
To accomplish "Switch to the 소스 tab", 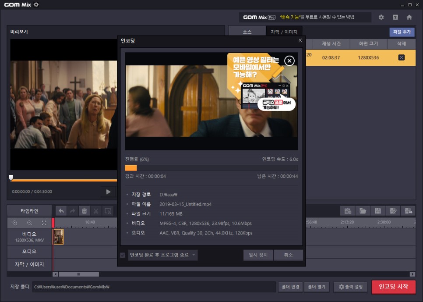I will pos(247,32).
